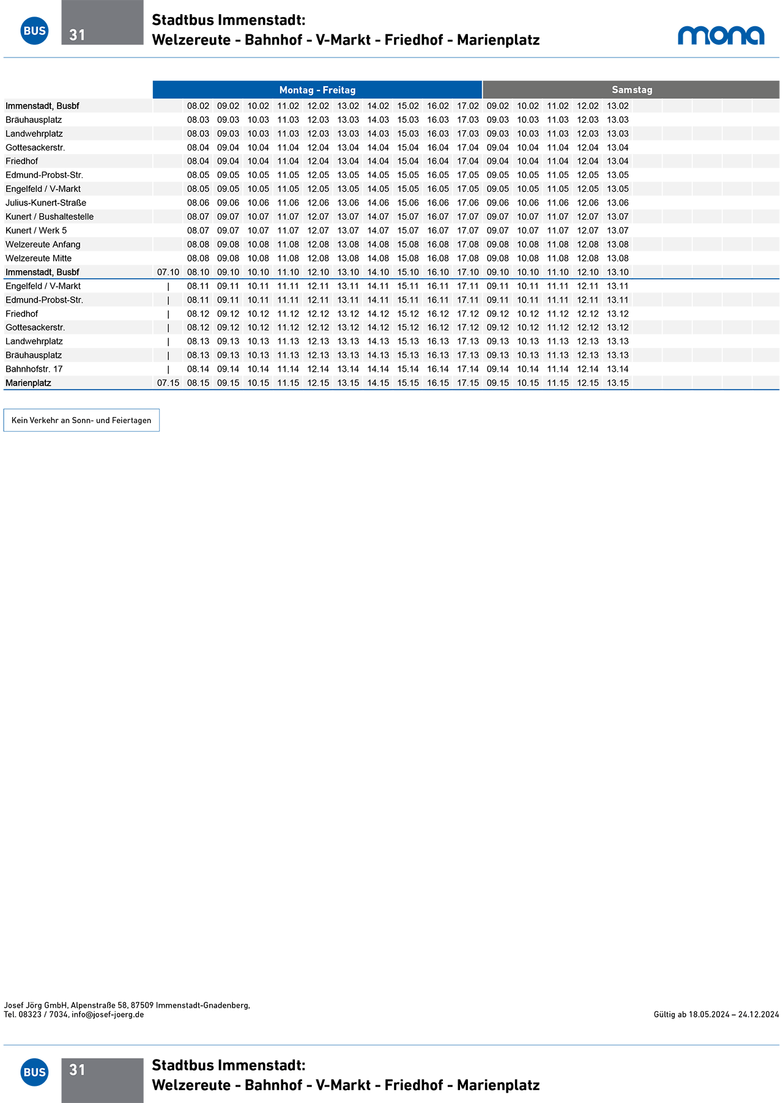Select the Kunert / Werk 5 stop name
Screen dimensions: 783x1103
(36, 231)
